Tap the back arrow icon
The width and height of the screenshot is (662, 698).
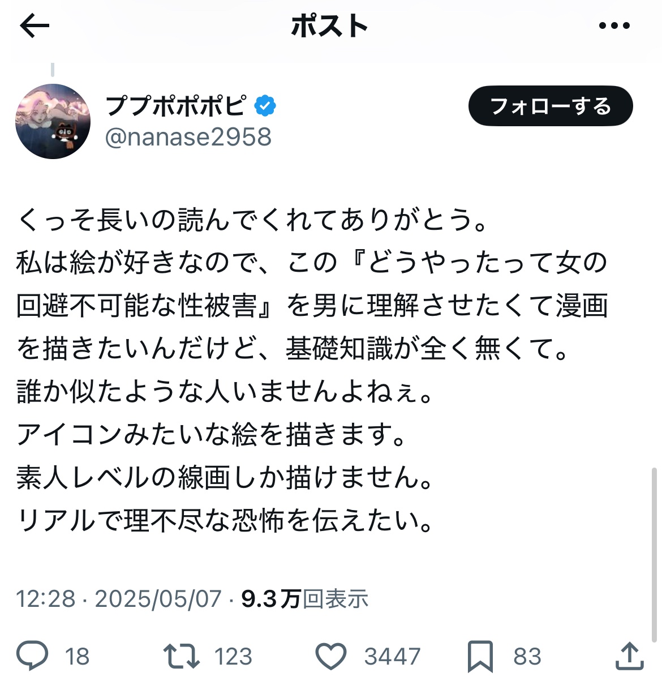coord(35,26)
